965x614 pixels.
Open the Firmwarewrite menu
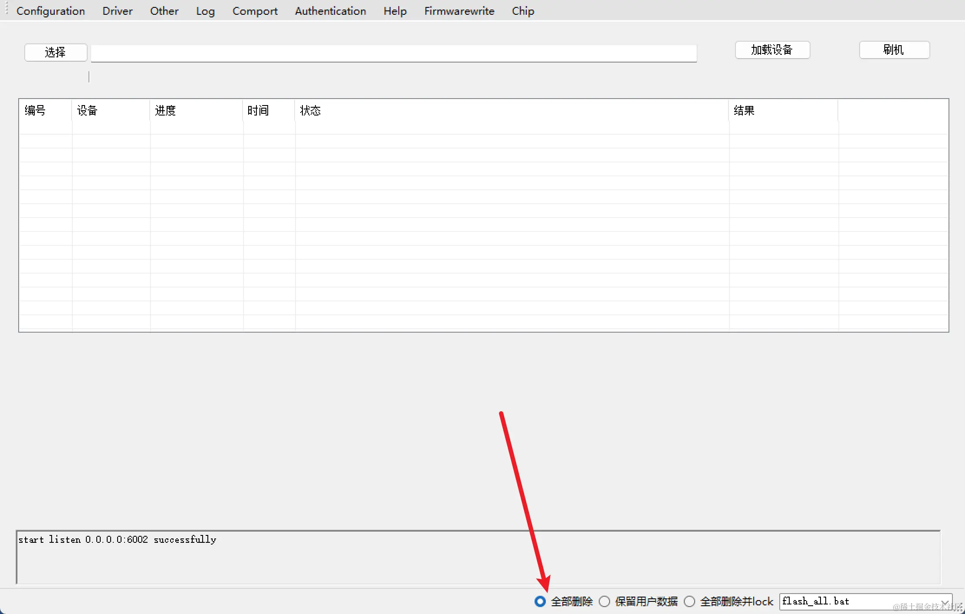tap(459, 11)
